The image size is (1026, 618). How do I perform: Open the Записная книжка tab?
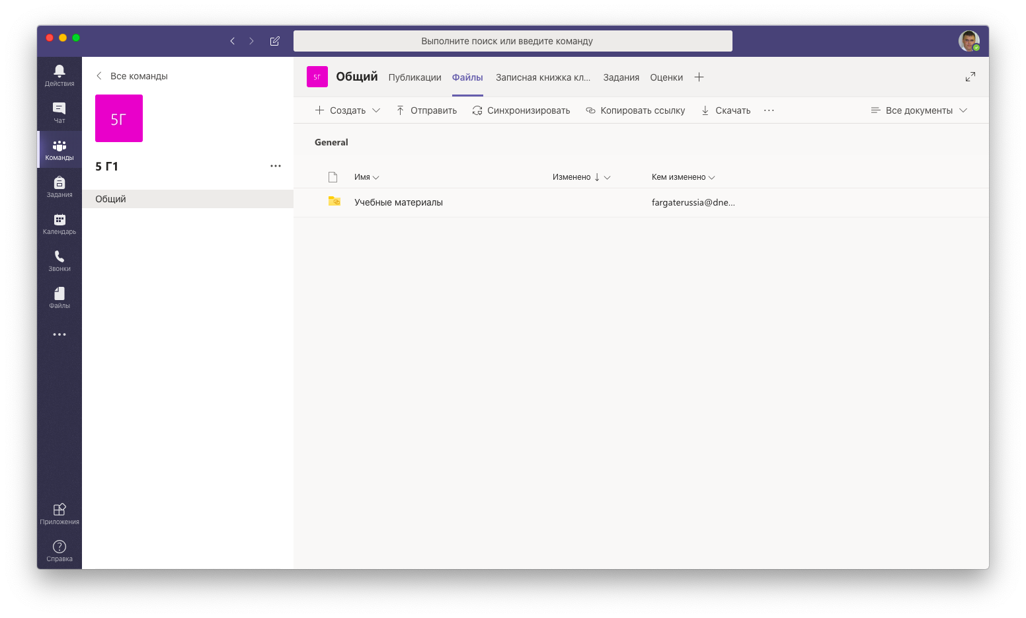point(543,77)
